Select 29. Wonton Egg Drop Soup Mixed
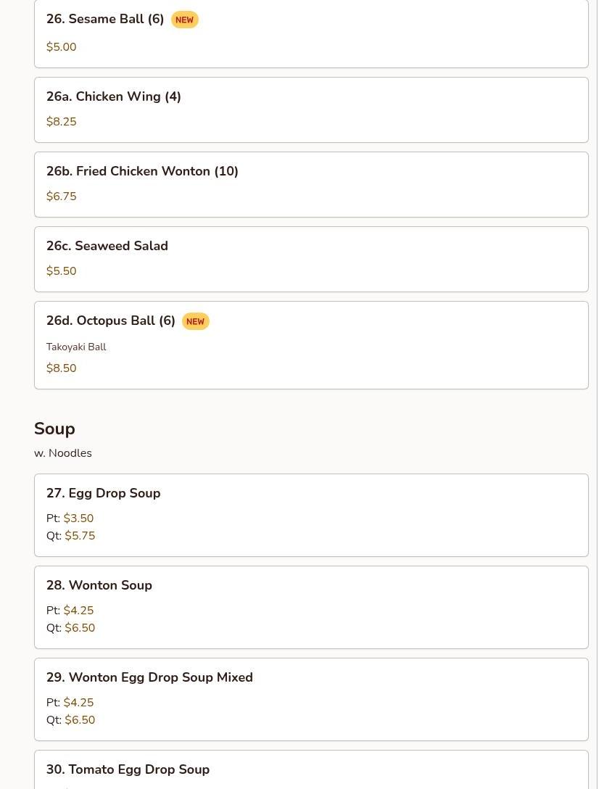 point(311,699)
